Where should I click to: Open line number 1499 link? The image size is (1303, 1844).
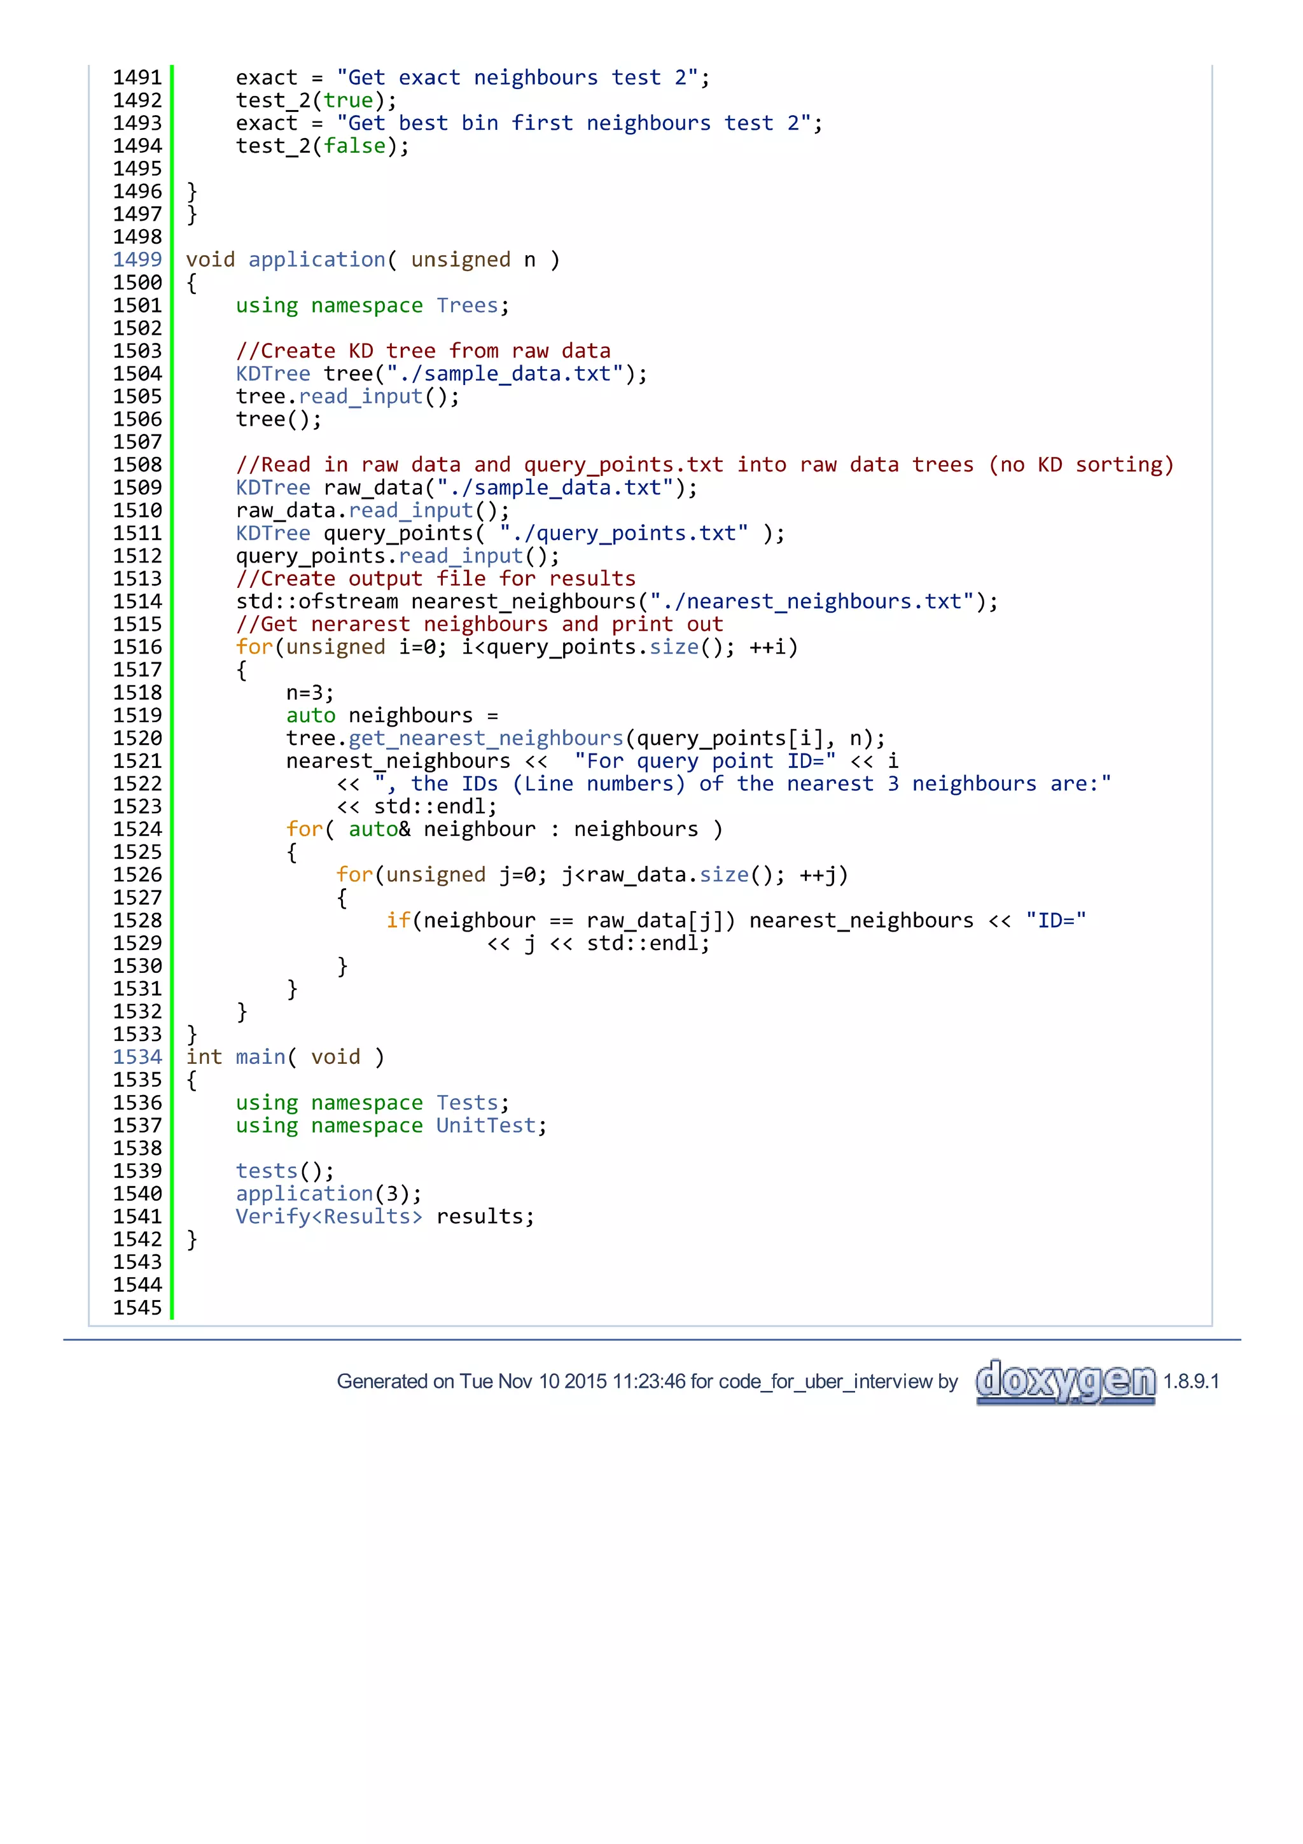tap(137, 260)
